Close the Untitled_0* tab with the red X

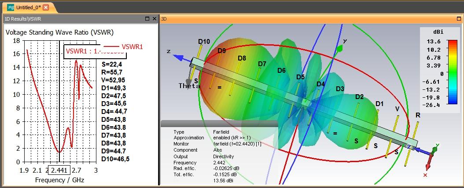(46, 7)
